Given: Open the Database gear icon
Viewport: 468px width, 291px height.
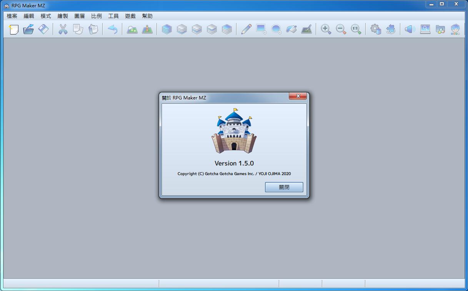Looking at the screenshot, I should 375,29.
